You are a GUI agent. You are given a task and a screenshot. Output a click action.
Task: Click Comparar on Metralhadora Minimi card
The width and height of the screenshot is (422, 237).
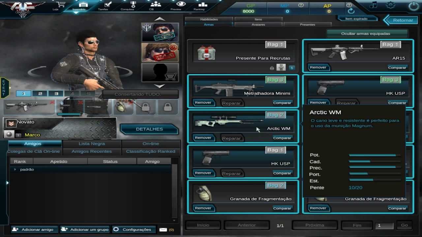(x=282, y=103)
